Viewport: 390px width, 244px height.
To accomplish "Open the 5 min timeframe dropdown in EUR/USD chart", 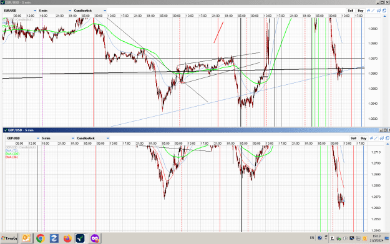I will [x=55, y=11].
